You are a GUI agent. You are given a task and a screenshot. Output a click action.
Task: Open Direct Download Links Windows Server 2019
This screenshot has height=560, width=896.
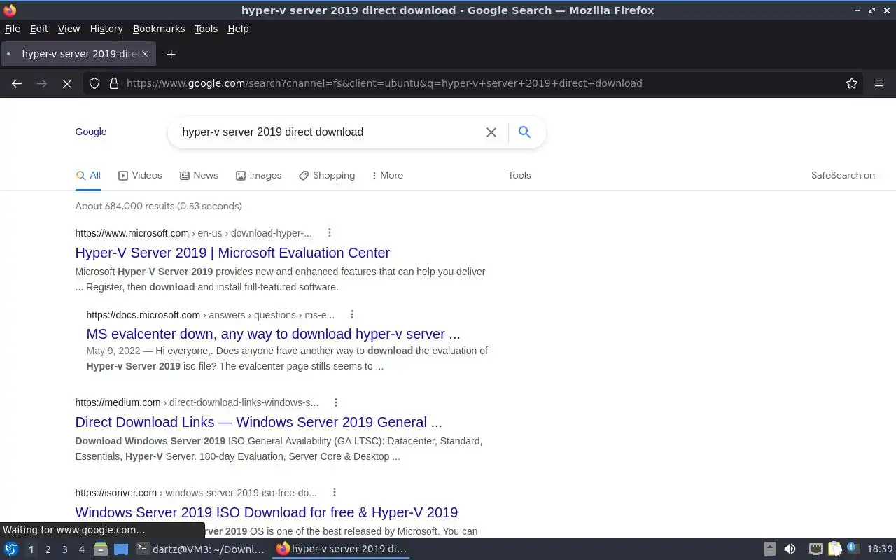point(258,422)
